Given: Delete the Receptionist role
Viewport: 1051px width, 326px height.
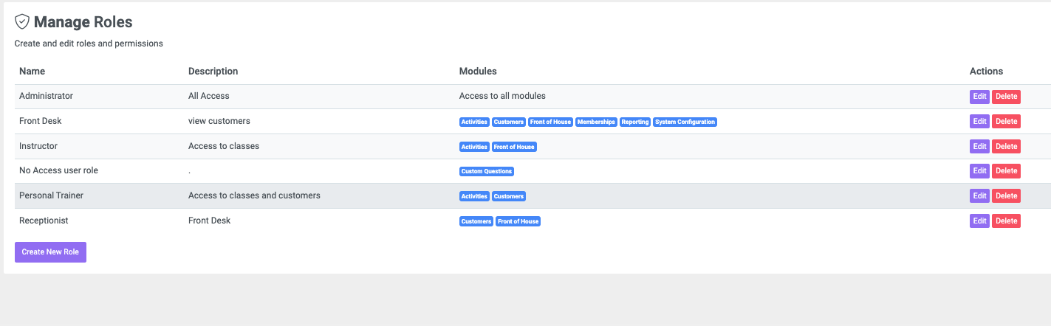Looking at the screenshot, I should 1006,221.
